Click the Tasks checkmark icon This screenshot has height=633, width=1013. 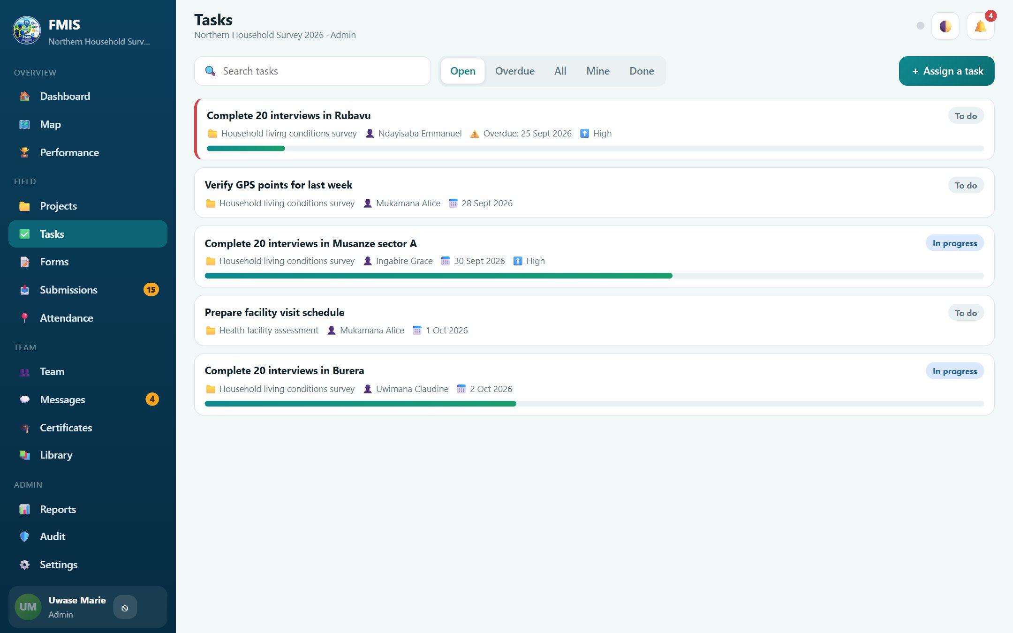pyautogui.click(x=24, y=234)
